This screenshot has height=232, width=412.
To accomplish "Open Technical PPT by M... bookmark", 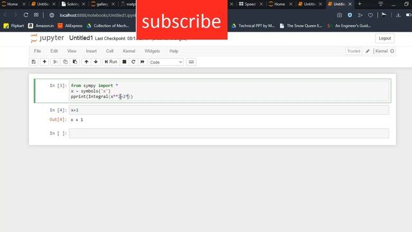I will click(x=253, y=26).
